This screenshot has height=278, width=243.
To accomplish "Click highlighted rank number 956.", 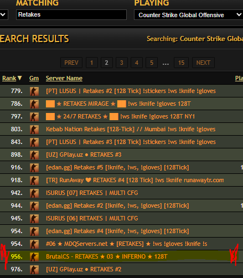I will pos(17,256).
